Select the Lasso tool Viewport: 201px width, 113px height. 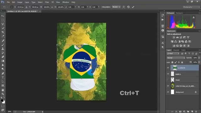point(3,24)
